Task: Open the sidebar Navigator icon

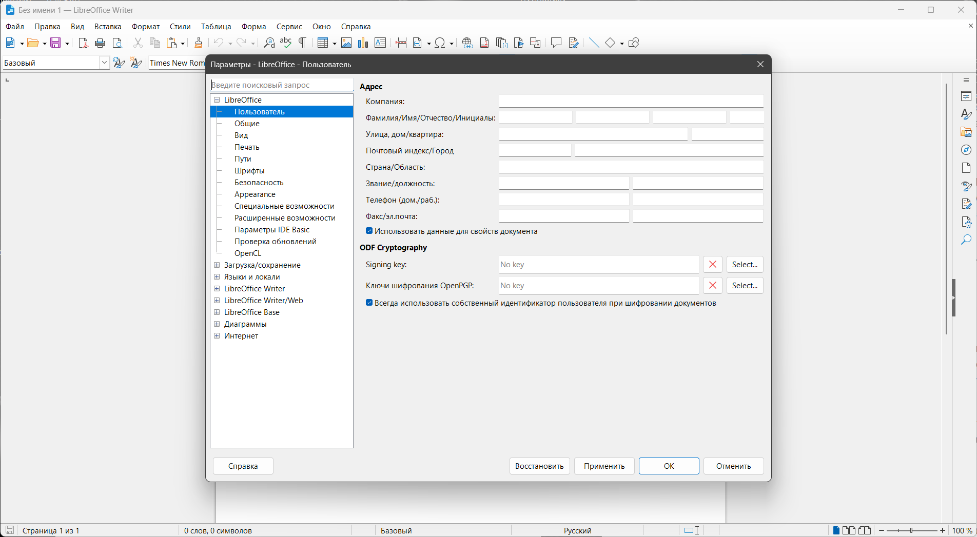Action: 966,150
